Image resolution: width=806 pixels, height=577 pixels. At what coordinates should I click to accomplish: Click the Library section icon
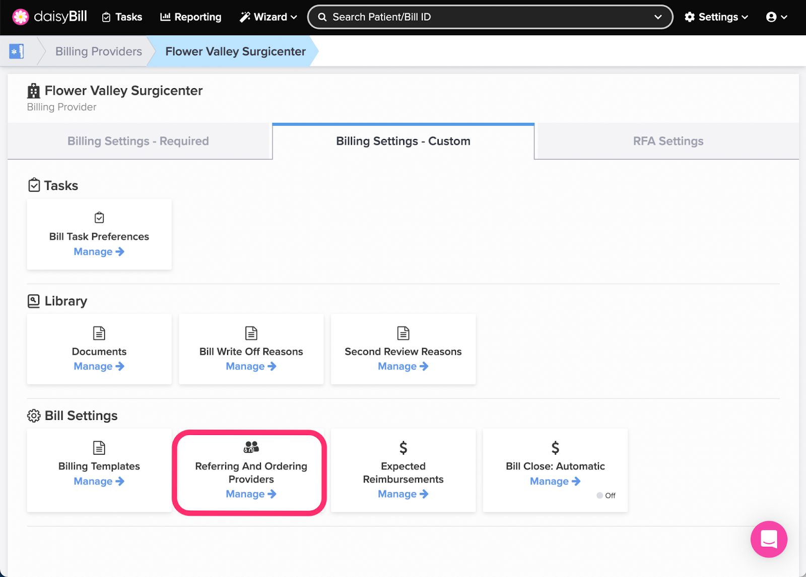coord(34,301)
